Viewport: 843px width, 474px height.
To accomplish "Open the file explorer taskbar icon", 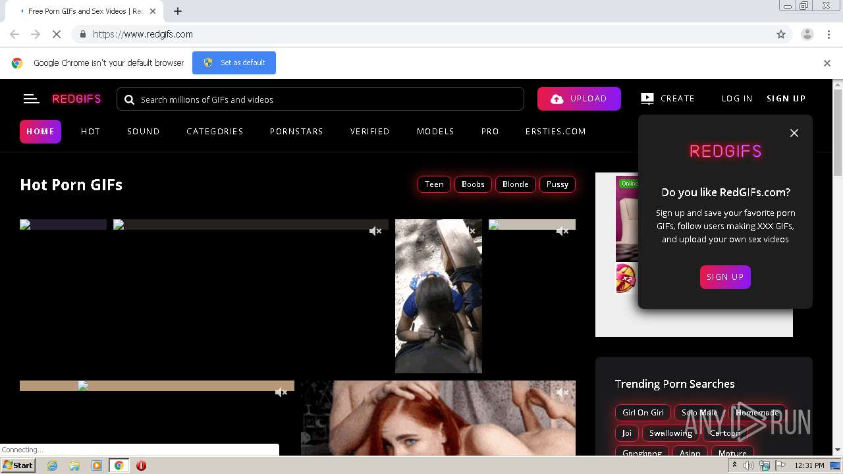I will click(74, 465).
